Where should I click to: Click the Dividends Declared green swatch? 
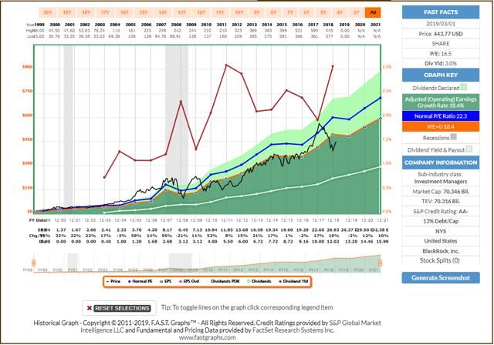463,87
